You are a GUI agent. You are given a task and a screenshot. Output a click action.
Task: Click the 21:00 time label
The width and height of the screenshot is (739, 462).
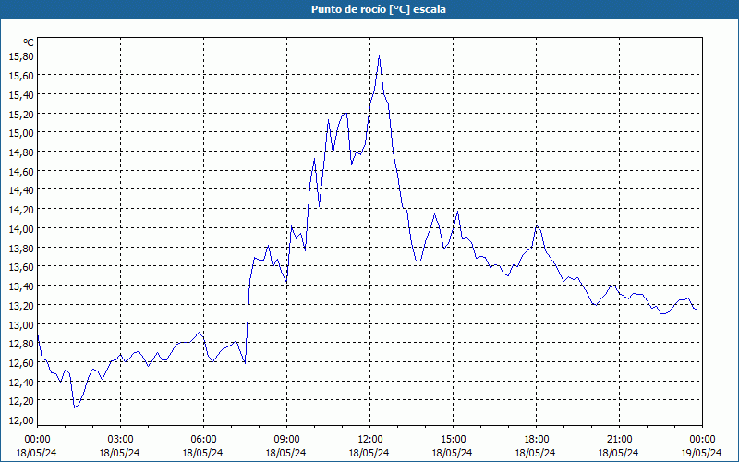[x=619, y=439]
